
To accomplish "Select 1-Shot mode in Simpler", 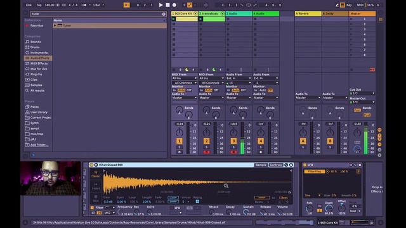I will click(x=96, y=186).
